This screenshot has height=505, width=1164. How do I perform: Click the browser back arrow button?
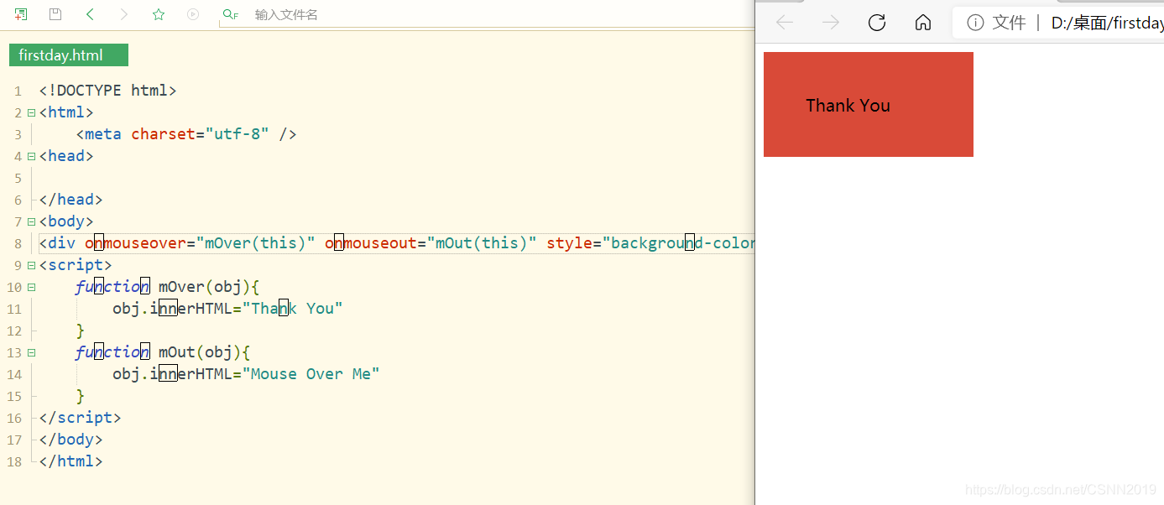point(785,23)
